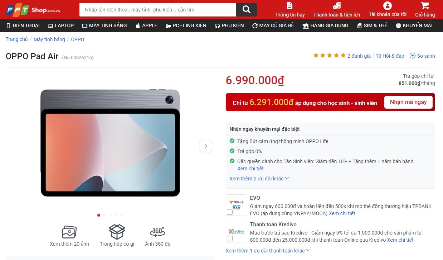The image size is (443, 260).
Task: Tick the Kredivo payment checkbox
Action: click(x=230, y=238)
